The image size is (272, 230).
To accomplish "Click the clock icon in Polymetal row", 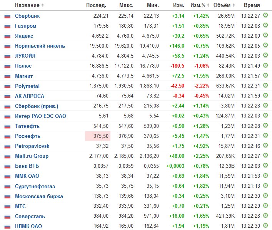I will coord(265,85).
